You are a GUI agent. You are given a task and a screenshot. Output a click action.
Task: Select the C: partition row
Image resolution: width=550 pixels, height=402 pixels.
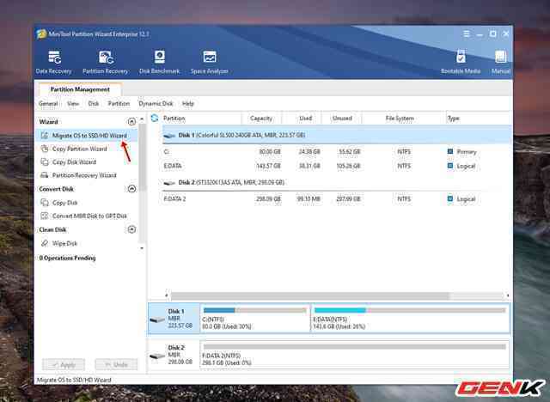[x=336, y=152]
